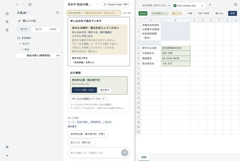Click the 印刷 button
This screenshot has height=161, width=240.
click(190, 13)
